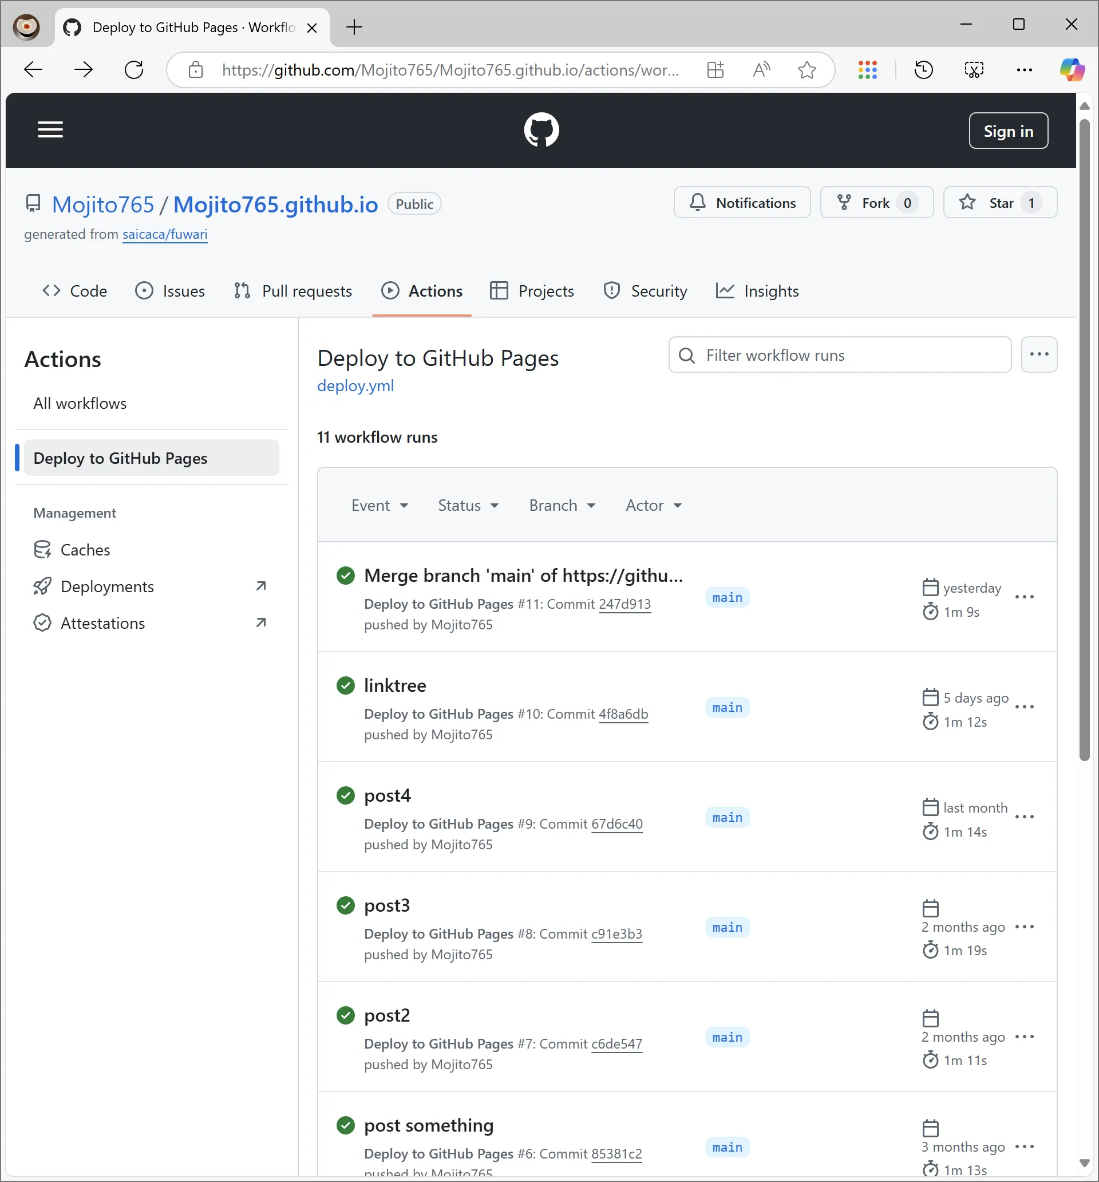Reload the page with refresh icon
This screenshot has height=1182, width=1099.
click(x=134, y=70)
